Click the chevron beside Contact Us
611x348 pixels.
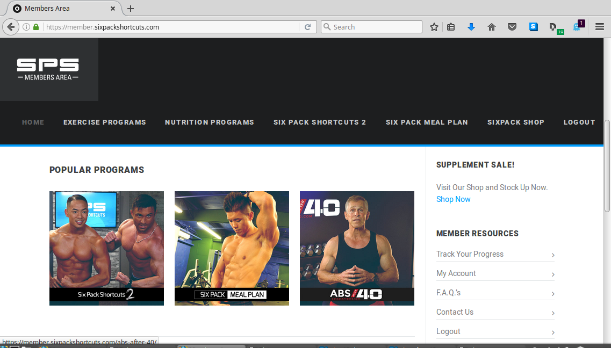(552, 313)
